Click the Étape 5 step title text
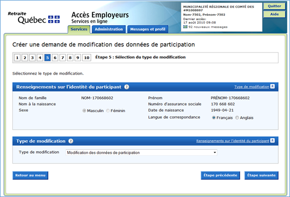 [x=140, y=57]
